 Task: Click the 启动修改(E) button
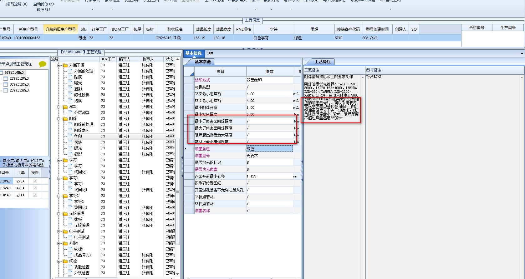[43, 4]
